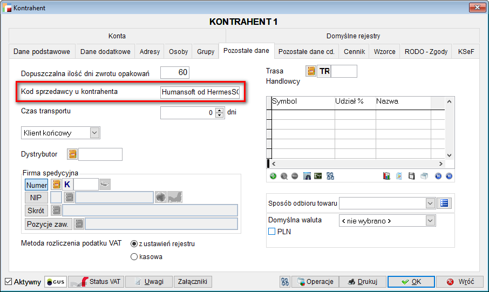Open the Dystrybutor lookup icon
489x292 pixels.
pyautogui.click(x=72, y=154)
